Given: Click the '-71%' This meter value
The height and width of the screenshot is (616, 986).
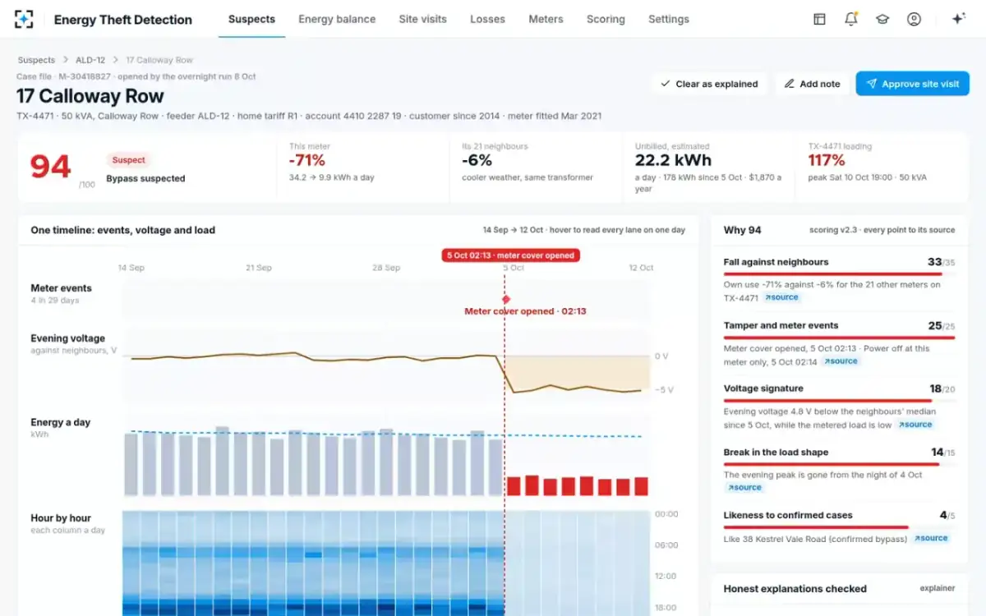Looking at the screenshot, I should 307,160.
